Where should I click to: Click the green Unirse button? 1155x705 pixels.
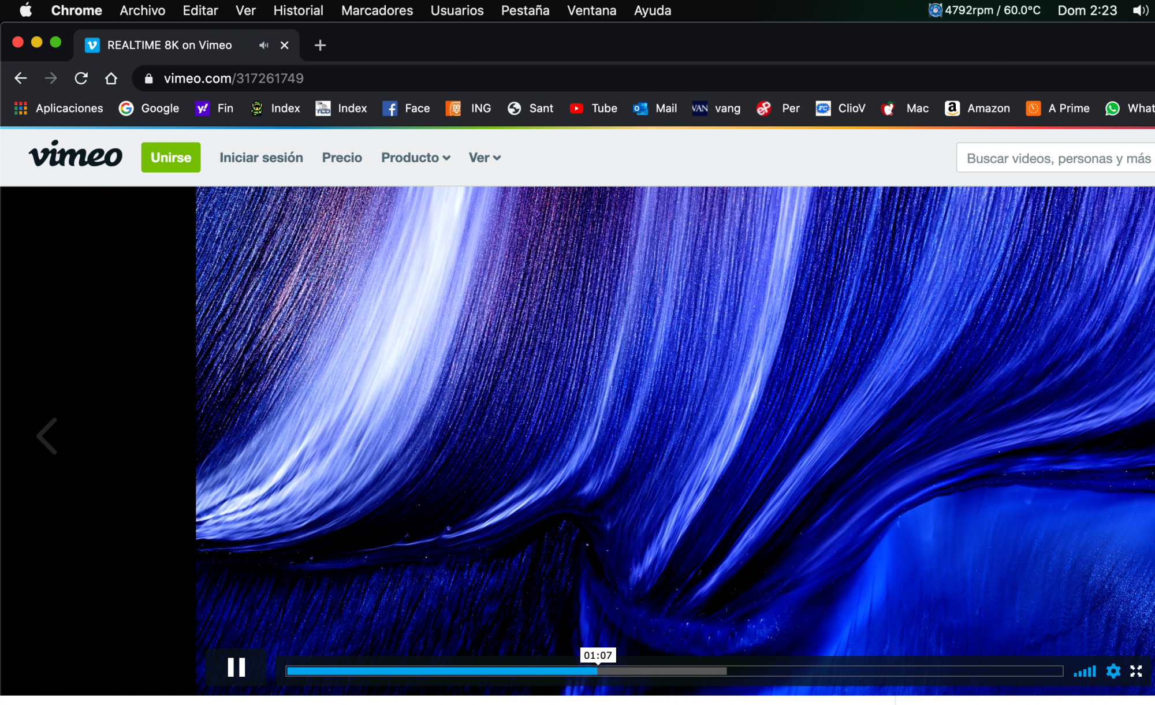click(x=171, y=157)
